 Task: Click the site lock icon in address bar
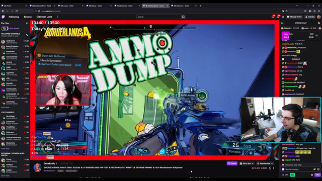coord(39,11)
